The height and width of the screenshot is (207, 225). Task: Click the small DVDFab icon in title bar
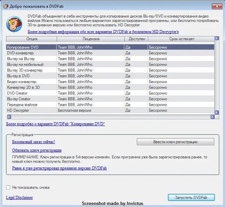click(6, 6)
